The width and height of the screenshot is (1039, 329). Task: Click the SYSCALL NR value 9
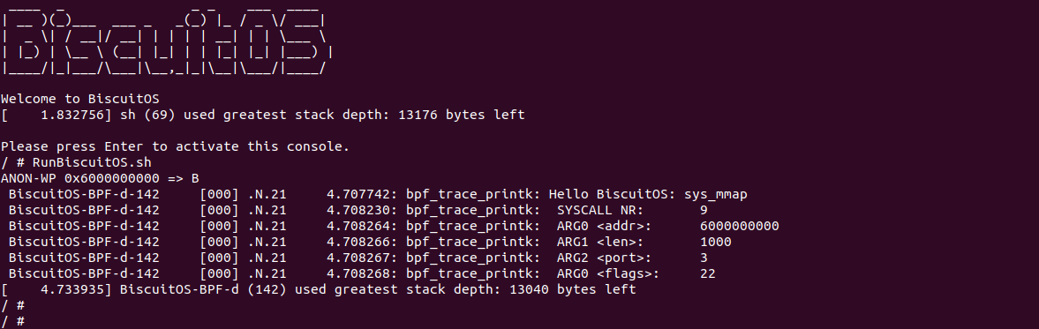click(x=704, y=211)
